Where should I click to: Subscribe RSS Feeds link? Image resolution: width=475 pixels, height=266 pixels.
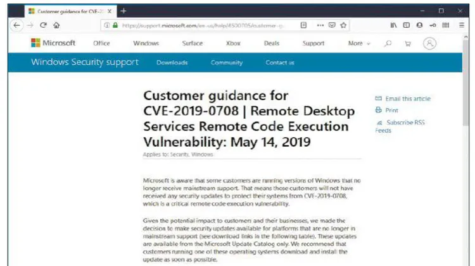point(400,126)
